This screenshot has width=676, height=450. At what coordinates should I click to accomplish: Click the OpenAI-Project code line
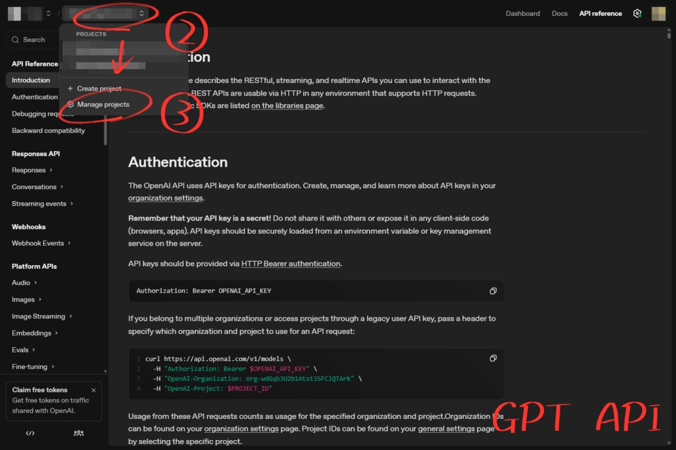[213, 389]
